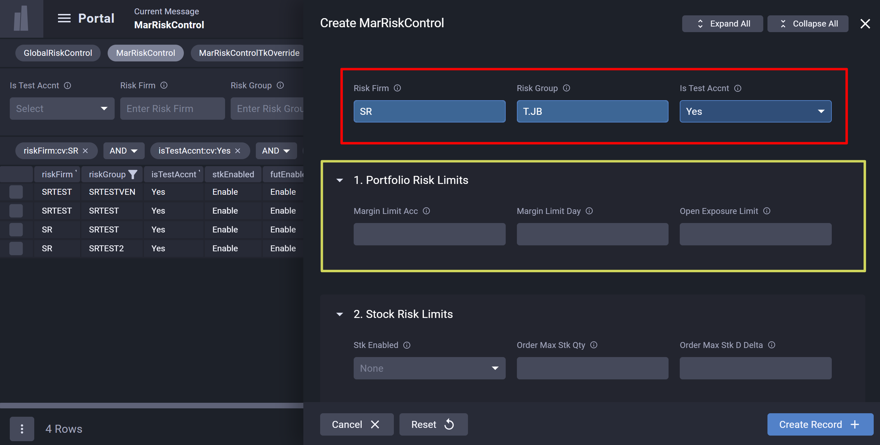This screenshot has height=445, width=880.
Task: Open the Stk Enabled None dropdown
Action: (x=429, y=368)
